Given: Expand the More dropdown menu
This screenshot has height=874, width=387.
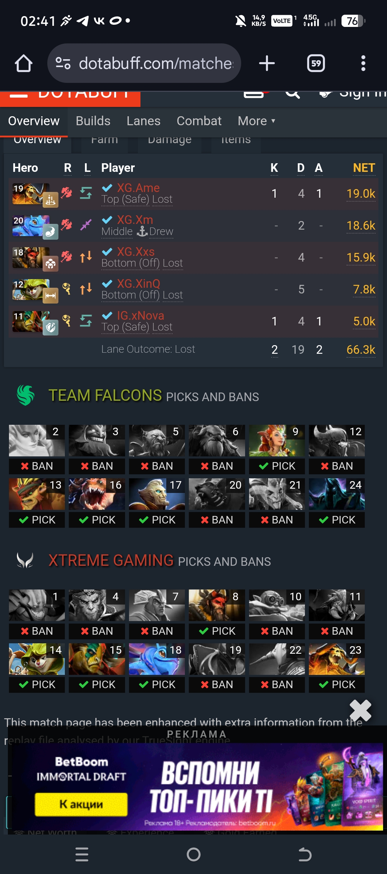Looking at the screenshot, I should click(x=257, y=121).
